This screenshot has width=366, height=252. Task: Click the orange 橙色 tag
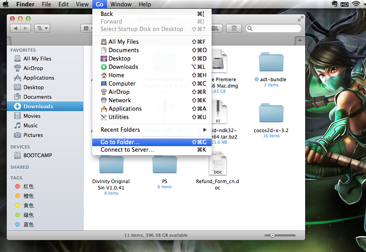click(x=45, y=196)
